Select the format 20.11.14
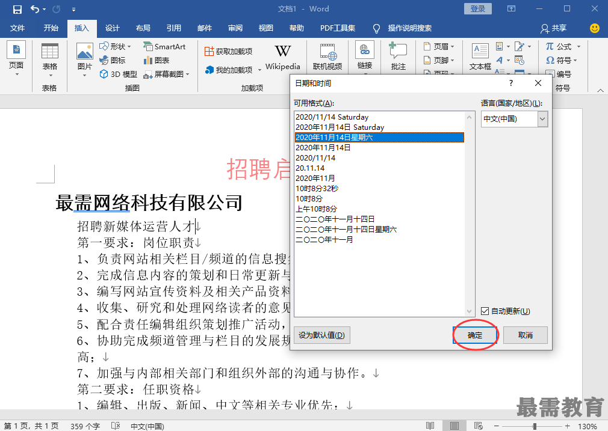This screenshot has height=431, width=608. coord(379,168)
